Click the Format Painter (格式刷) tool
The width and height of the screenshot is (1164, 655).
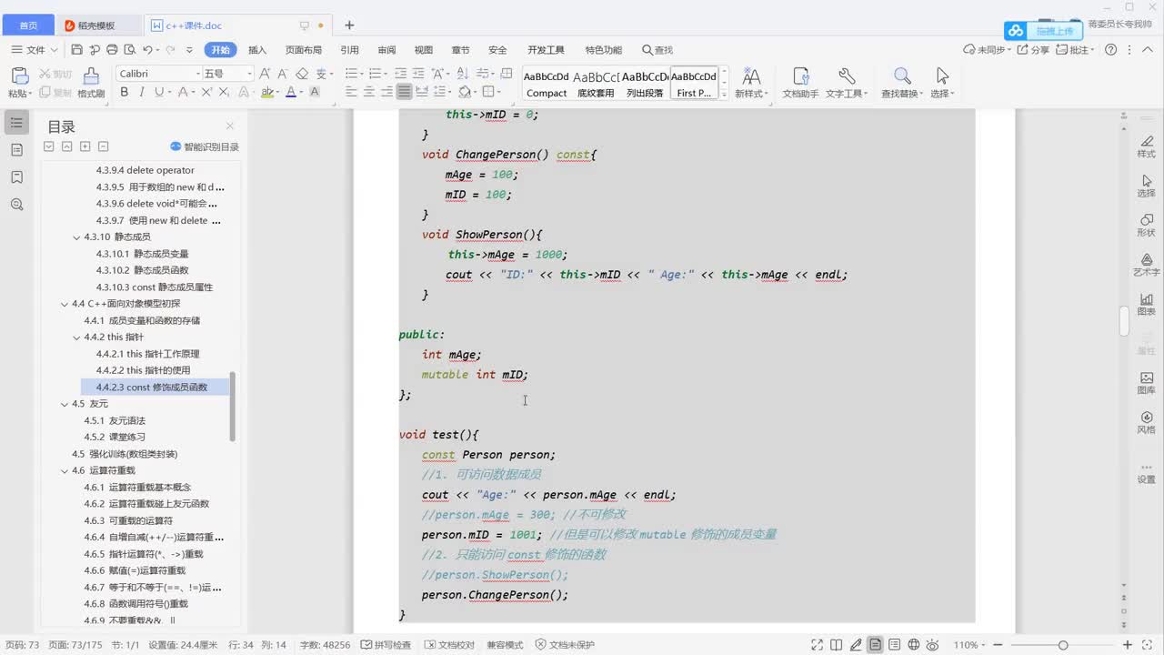[x=91, y=83]
